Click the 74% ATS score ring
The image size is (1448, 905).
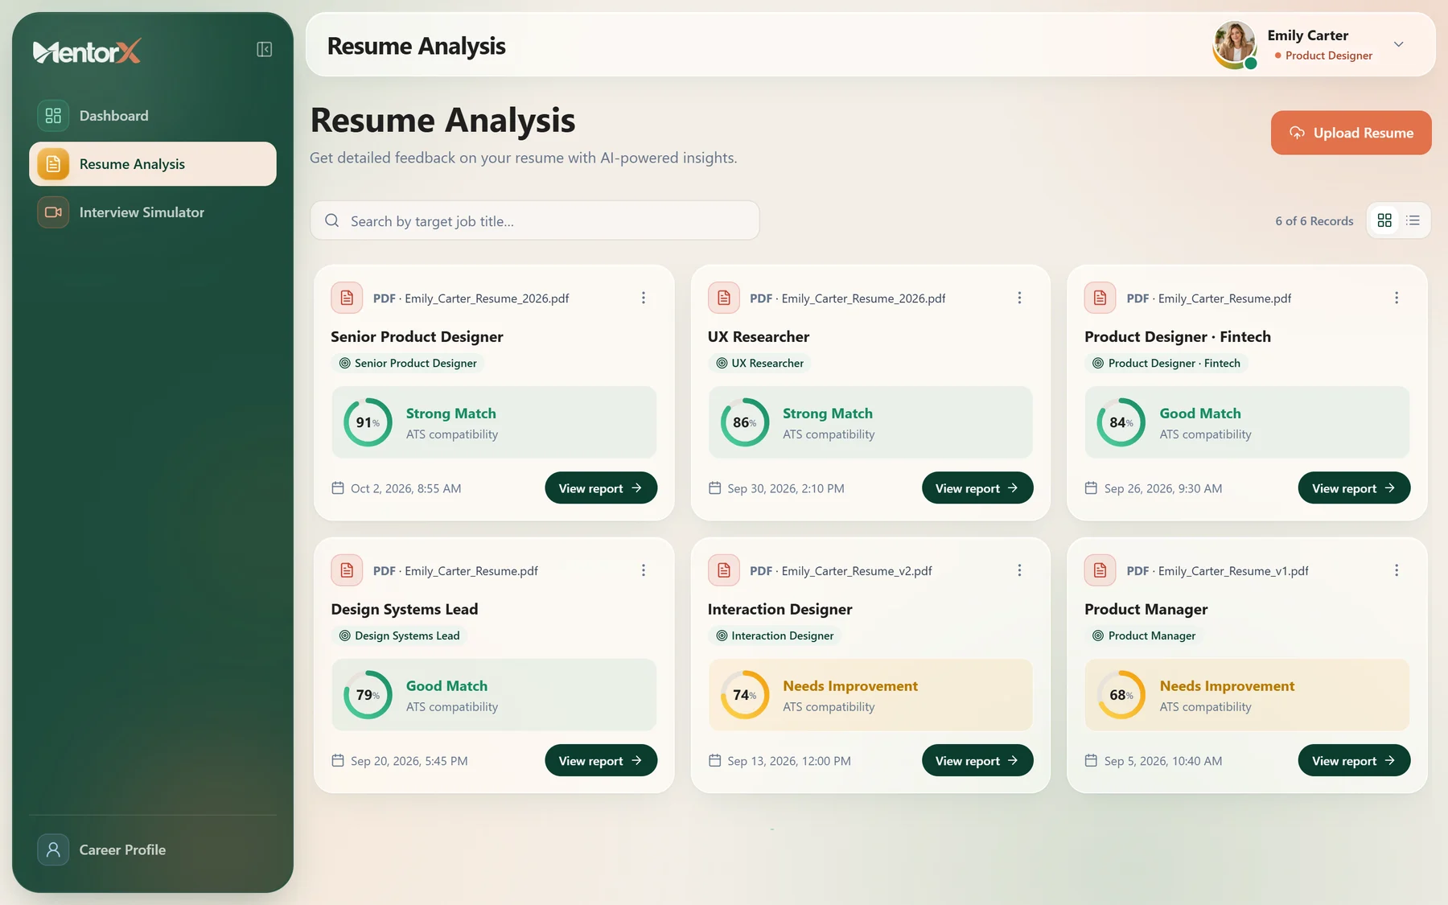point(745,695)
